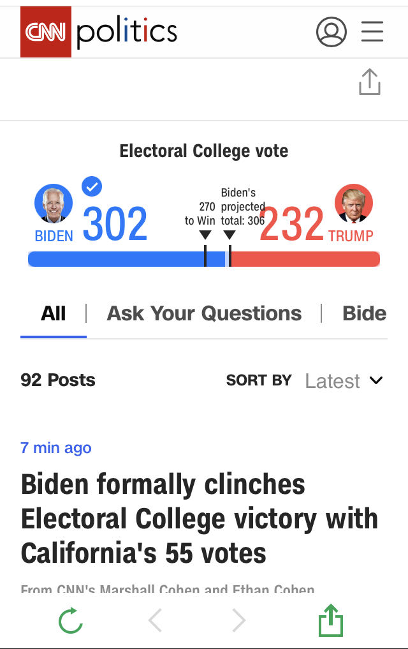
Task: Tap the green share icon in bottom bar
Action: pos(331,620)
